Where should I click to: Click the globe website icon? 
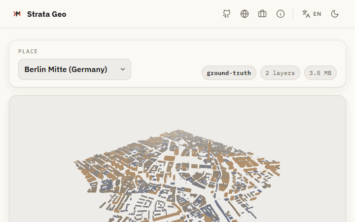click(244, 14)
